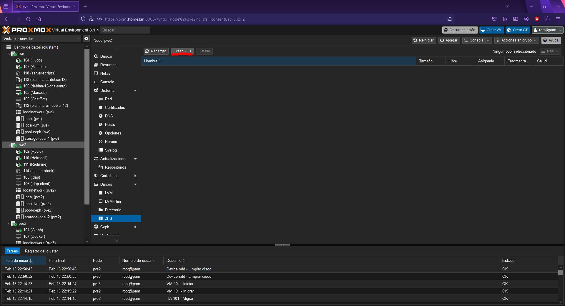
Task: Click Crear VM button
Action: click(491, 30)
